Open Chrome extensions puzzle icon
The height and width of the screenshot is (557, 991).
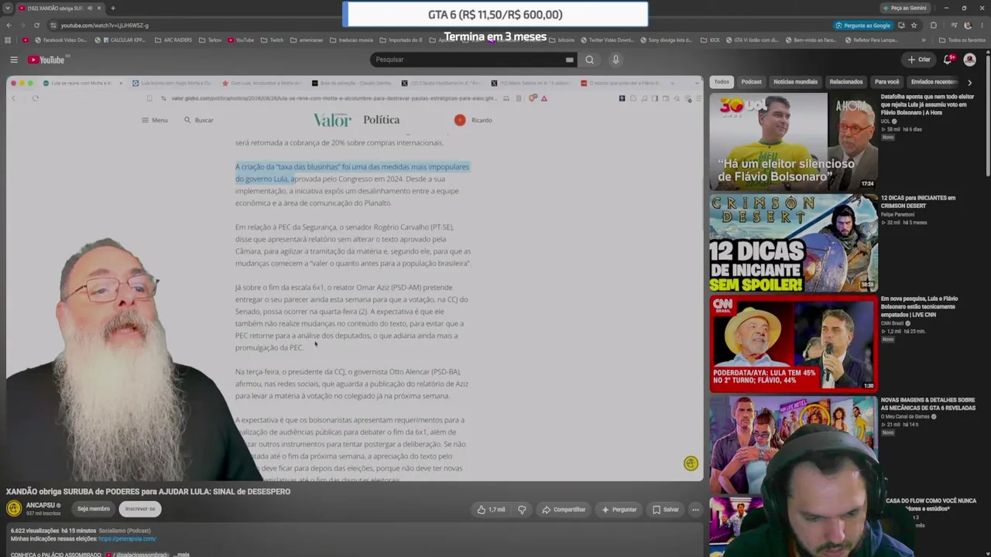tap(933, 26)
